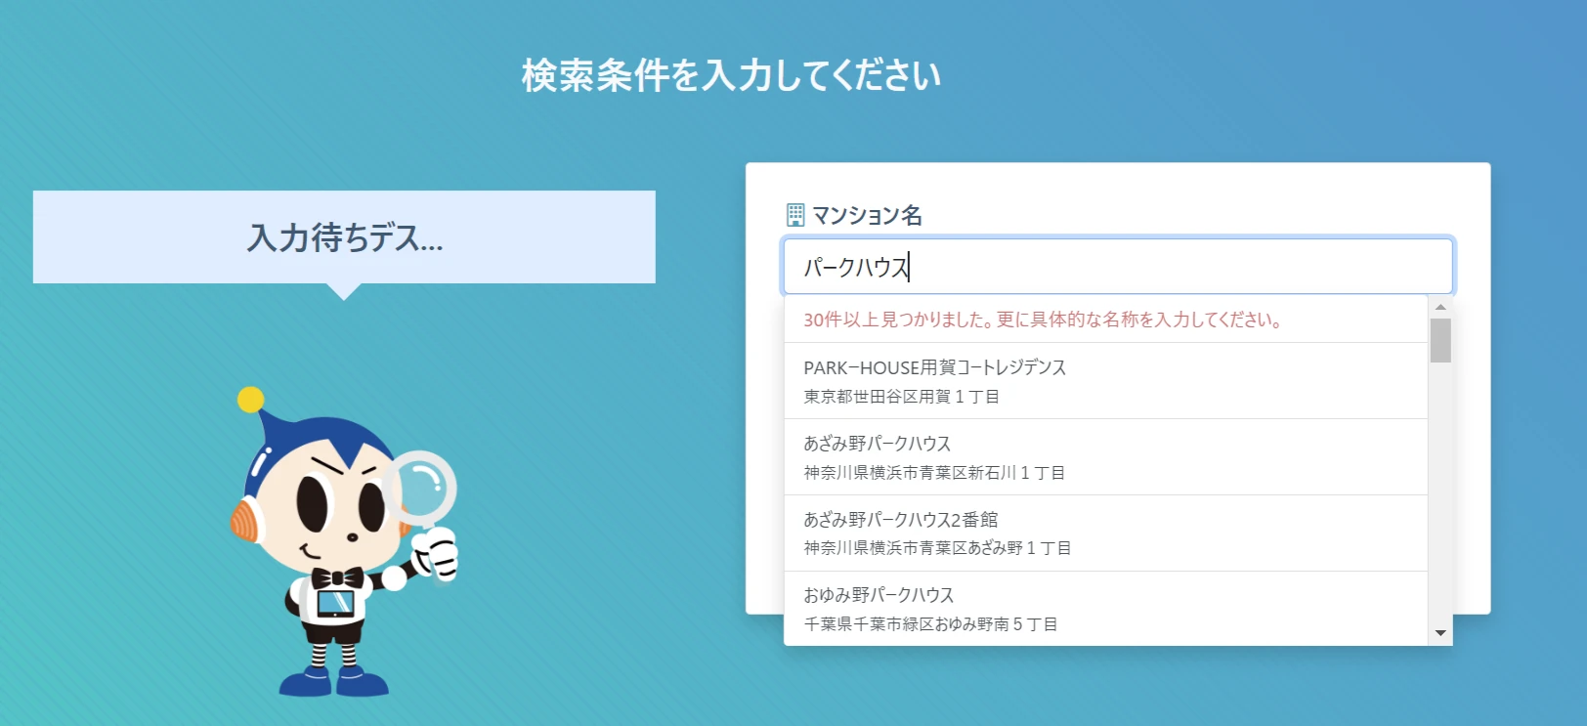Choose あざみ野パークハウス suggestion in 新石川
Viewport: 1587px width, 726px height.
click(x=1106, y=457)
